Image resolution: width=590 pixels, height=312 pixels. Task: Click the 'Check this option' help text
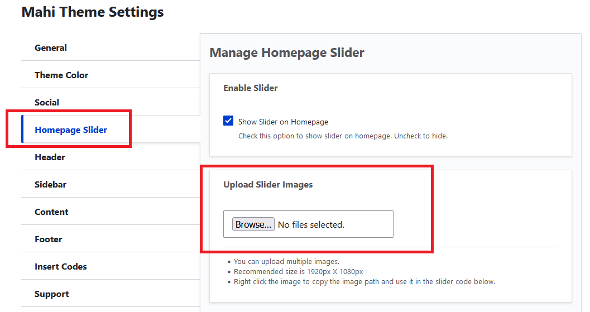[x=343, y=136]
